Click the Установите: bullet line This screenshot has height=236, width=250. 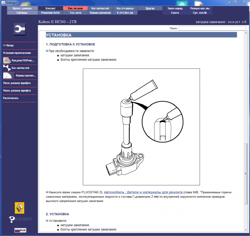coord(57,221)
